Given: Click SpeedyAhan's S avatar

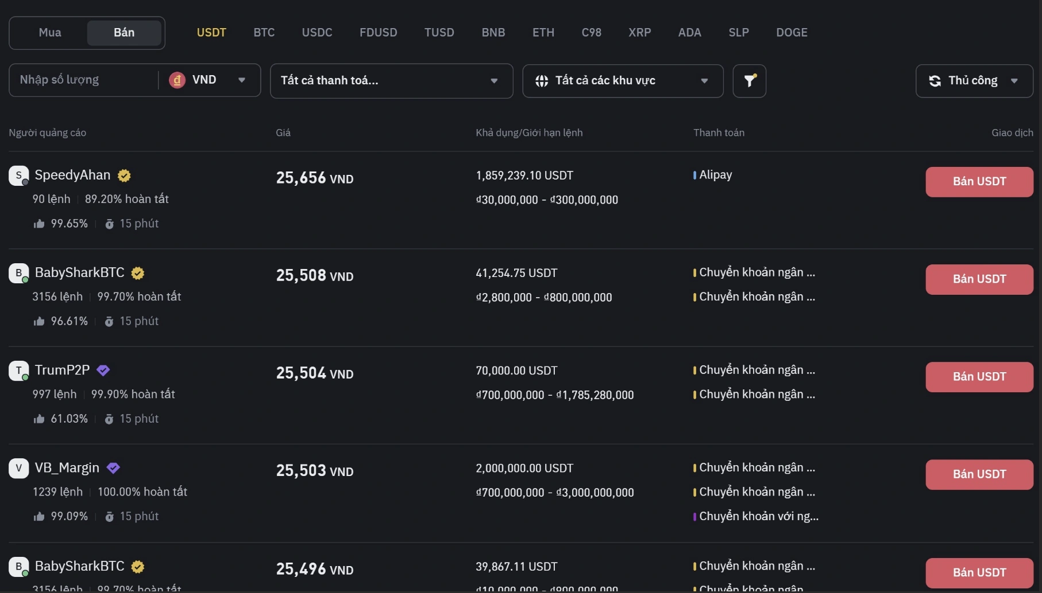Looking at the screenshot, I should tap(18, 175).
